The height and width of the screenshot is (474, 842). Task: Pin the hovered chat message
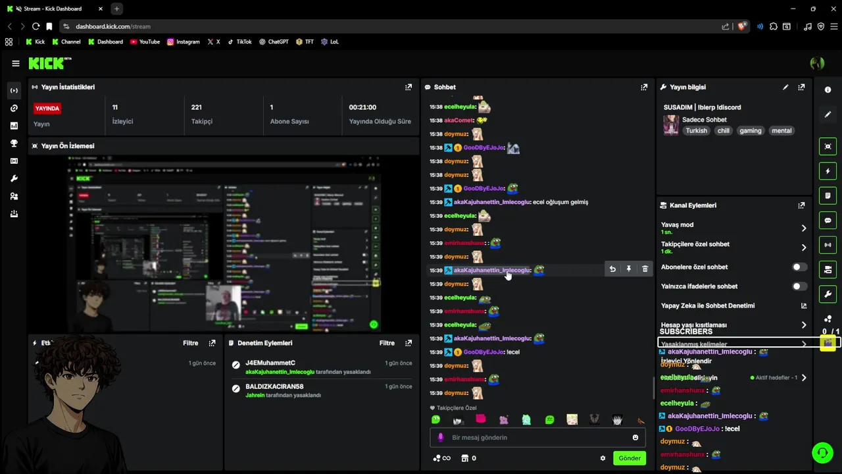[628, 269]
